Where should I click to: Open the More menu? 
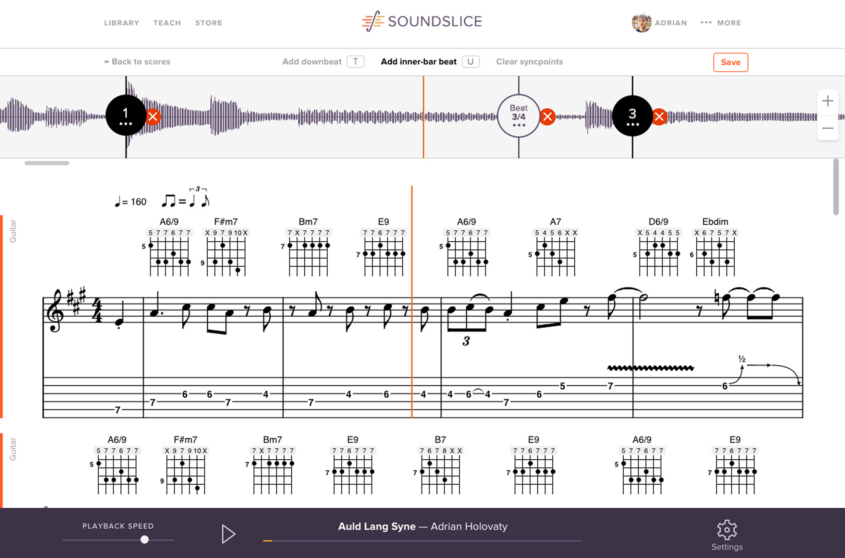point(721,23)
